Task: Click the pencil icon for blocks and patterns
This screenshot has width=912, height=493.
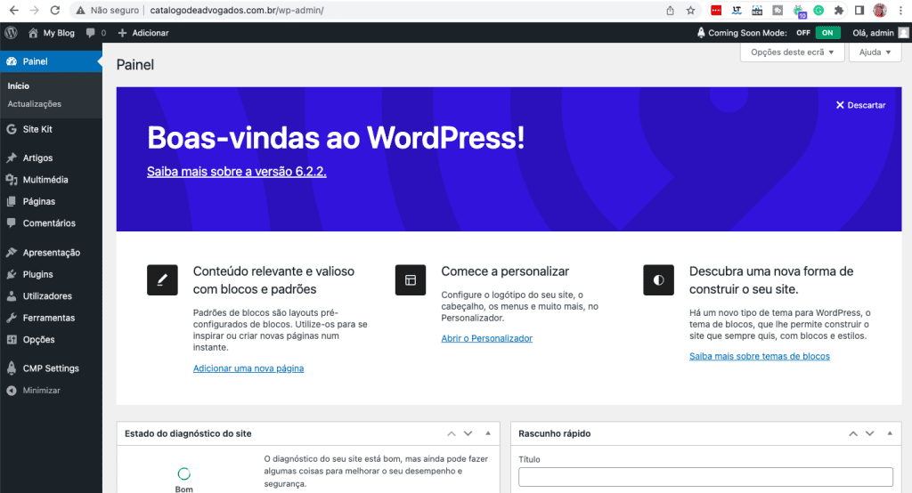Action: 162,279
